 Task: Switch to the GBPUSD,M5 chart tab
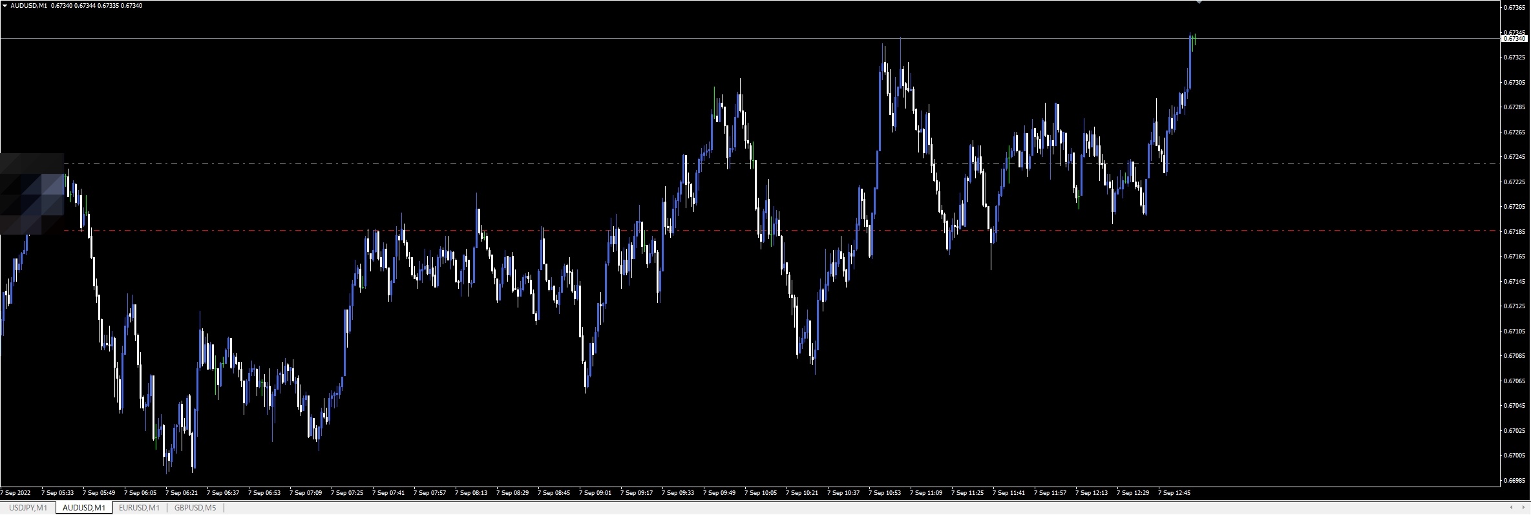pyautogui.click(x=195, y=508)
